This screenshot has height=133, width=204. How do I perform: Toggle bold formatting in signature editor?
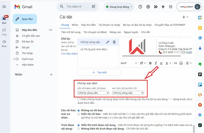click(x=150, y=63)
